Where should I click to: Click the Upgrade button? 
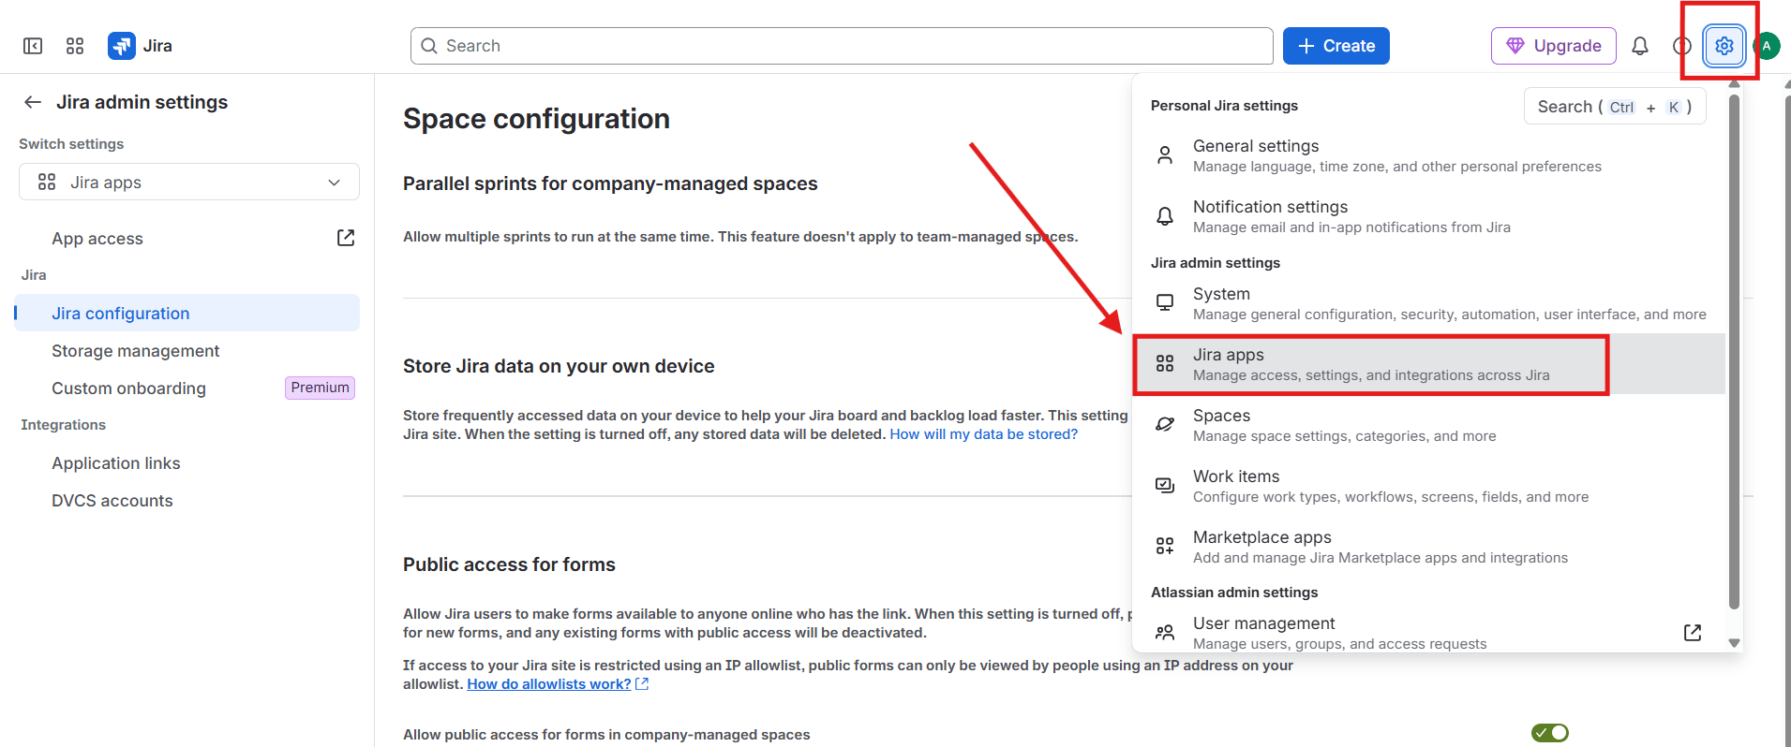point(1554,46)
